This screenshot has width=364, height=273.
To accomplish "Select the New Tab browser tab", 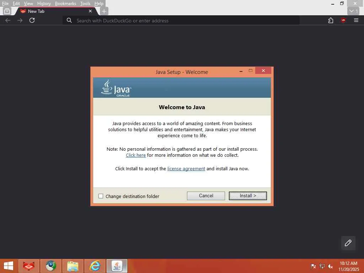I will [56, 11].
